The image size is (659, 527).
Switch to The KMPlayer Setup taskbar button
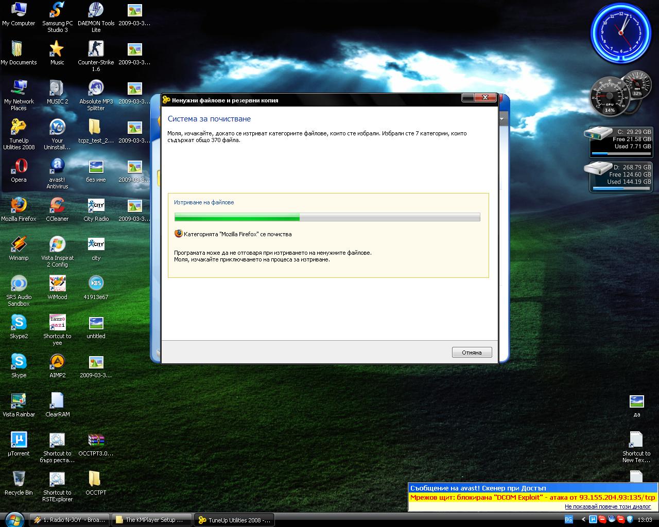click(x=151, y=520)
